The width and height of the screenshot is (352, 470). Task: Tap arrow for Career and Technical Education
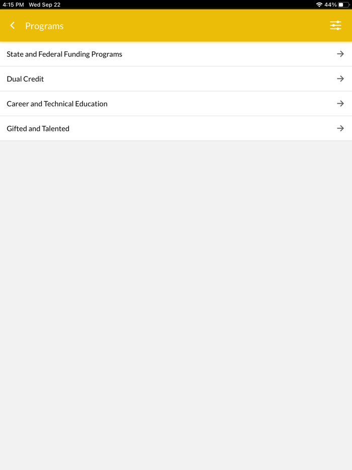click(340, 104)
